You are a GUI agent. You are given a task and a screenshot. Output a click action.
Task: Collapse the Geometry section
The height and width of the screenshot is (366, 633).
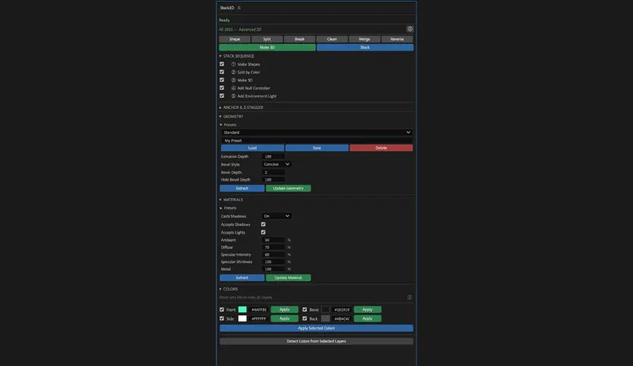coord(220,116)
